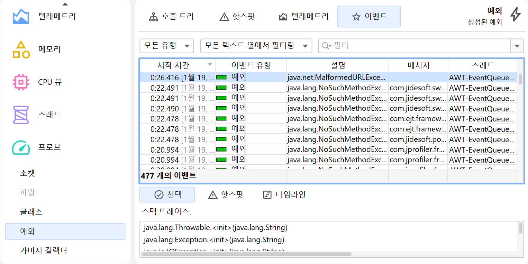Toggle the lower 핫스팟 view button

coord(226,194)
